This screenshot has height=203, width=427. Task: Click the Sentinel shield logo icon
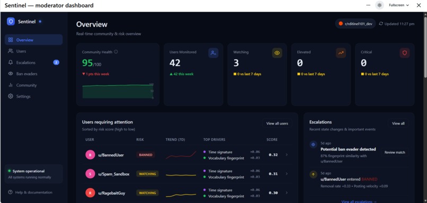[11, 22]
